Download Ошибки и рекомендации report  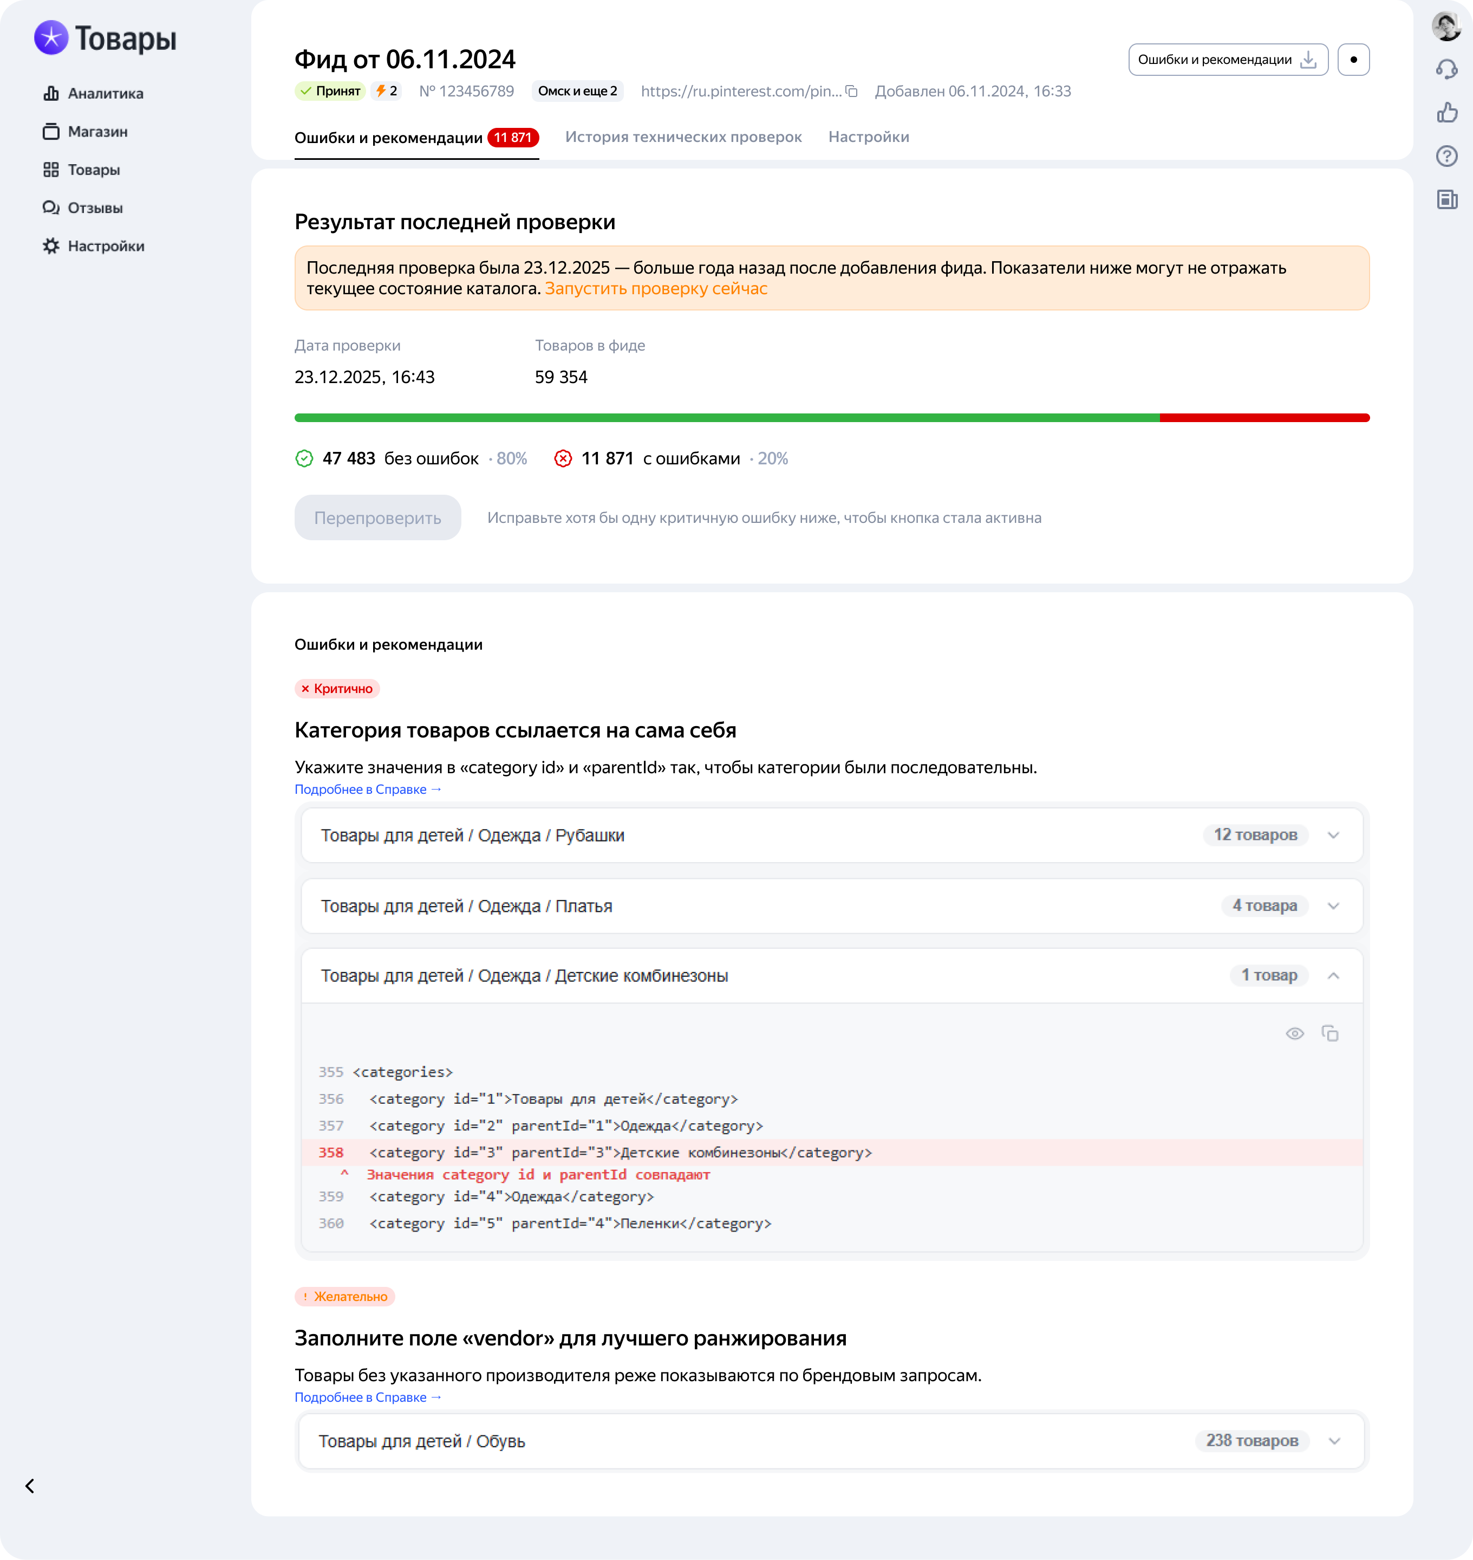[x=1228, y=60]
